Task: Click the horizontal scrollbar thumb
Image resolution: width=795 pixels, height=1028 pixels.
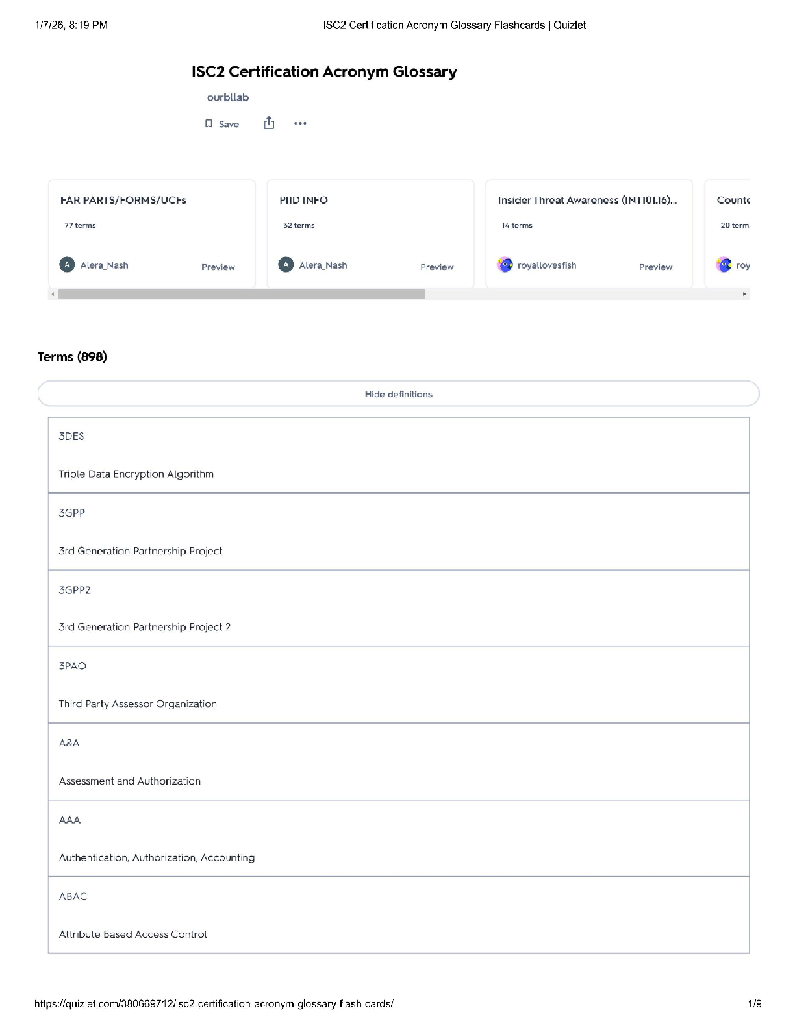Action: tap(242, 294)
